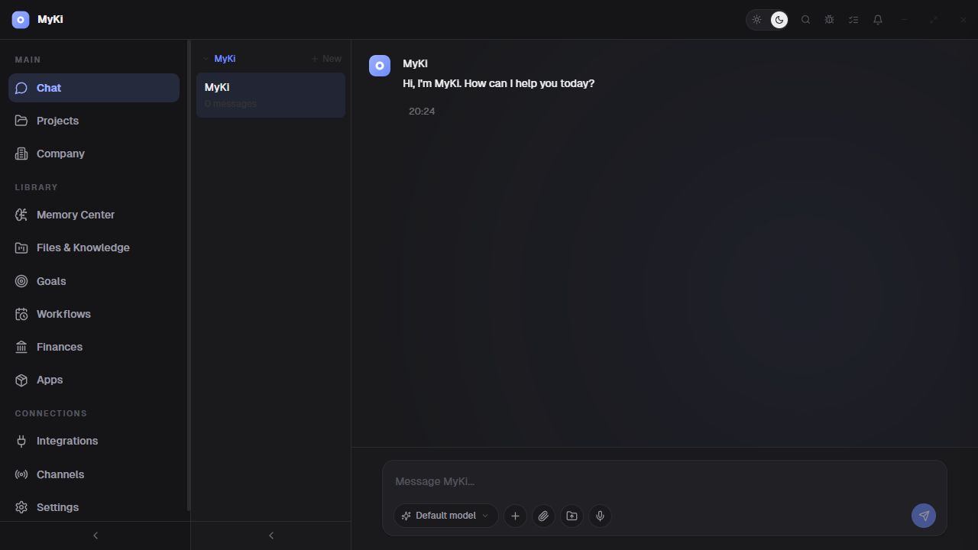Click the bug report icon
Viewport: 978px width, 550px height.
point(829,20)
